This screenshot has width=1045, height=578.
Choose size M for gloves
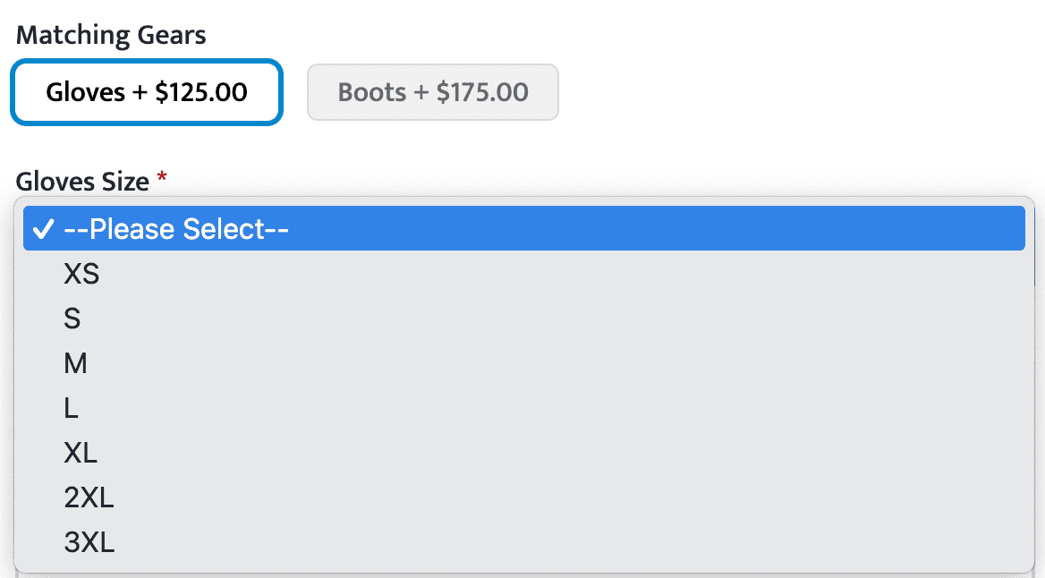pyautogui.click(x=75, y=363)
